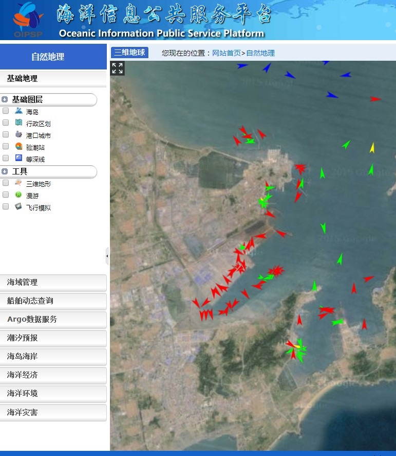
Task: Open the 海洋灾害 section
Action: tap(53, 412)
